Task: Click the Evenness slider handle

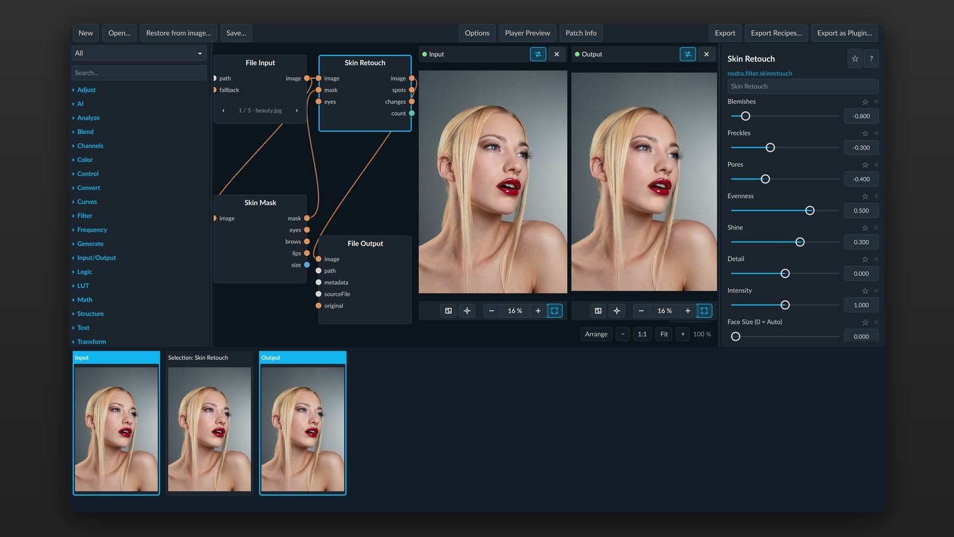Action: point(810,211)
